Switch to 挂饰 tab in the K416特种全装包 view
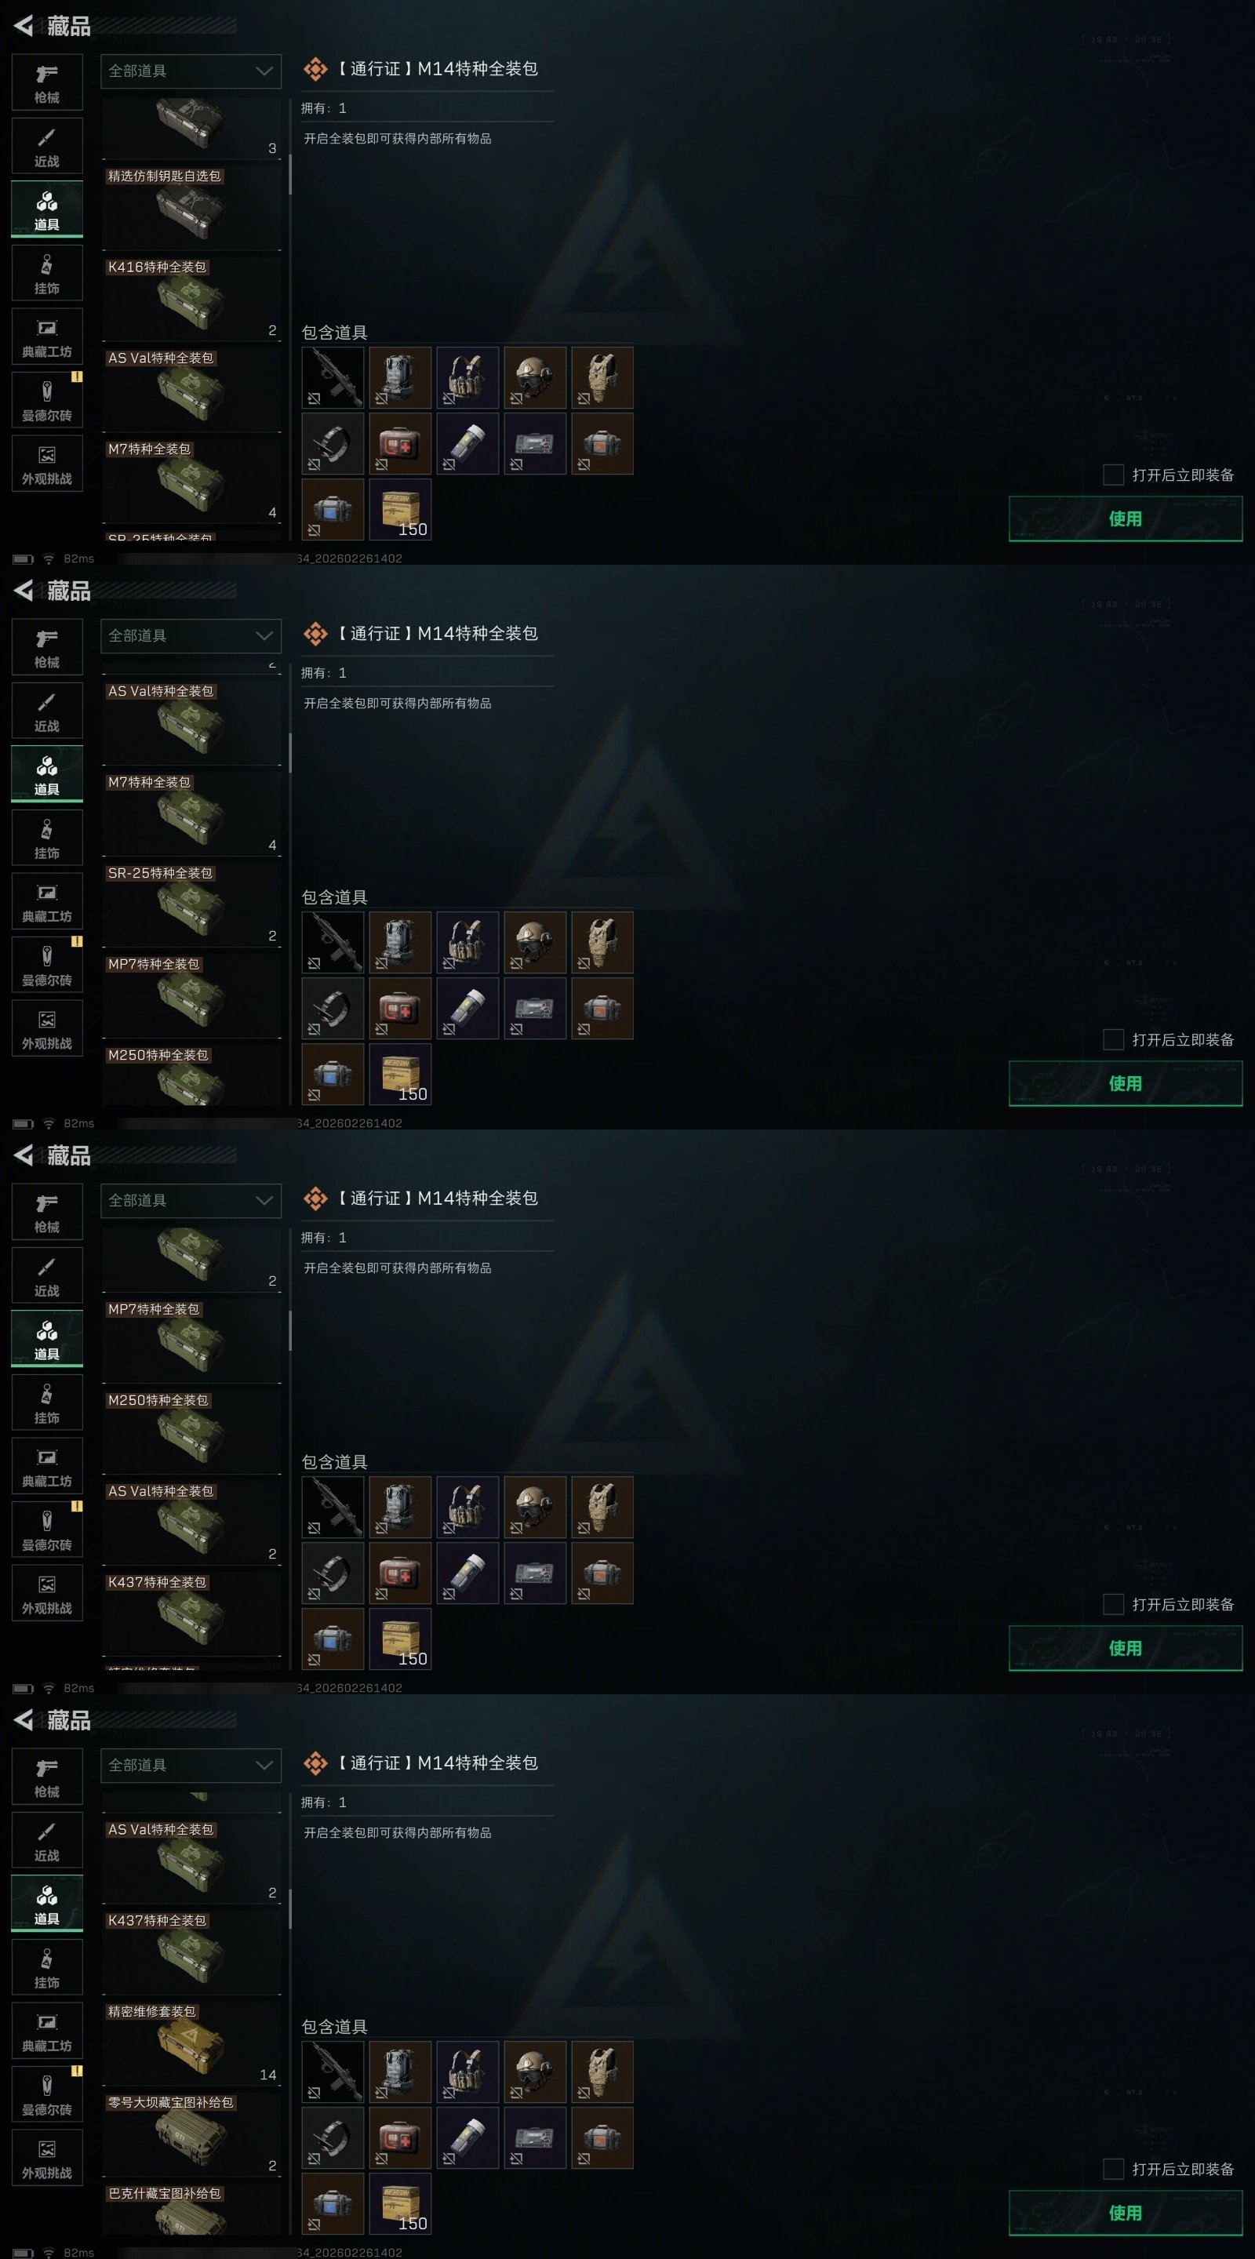 pyautogui.click(x=47, y=274)
